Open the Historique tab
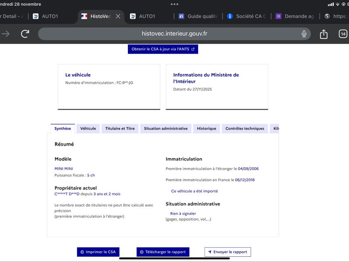 206,128
